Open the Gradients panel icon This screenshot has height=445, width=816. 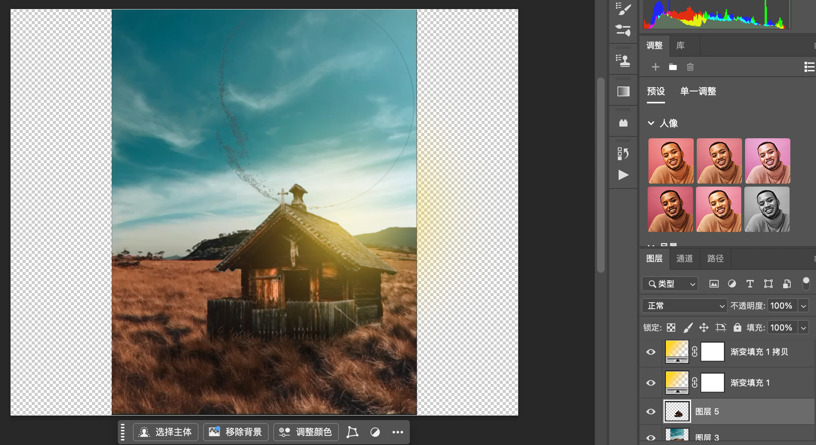coord(623,91)
